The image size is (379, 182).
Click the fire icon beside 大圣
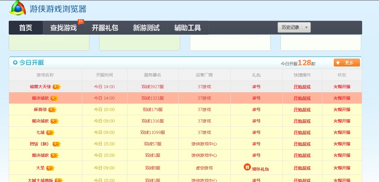click(50, 168)
